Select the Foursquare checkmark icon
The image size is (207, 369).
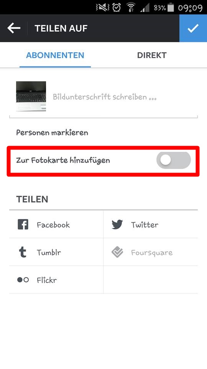[117, 252]
